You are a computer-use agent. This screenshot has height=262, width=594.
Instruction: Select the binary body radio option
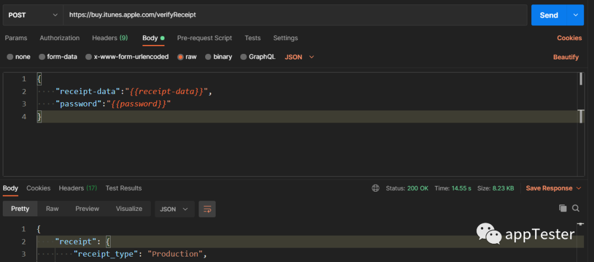(208, 57)
